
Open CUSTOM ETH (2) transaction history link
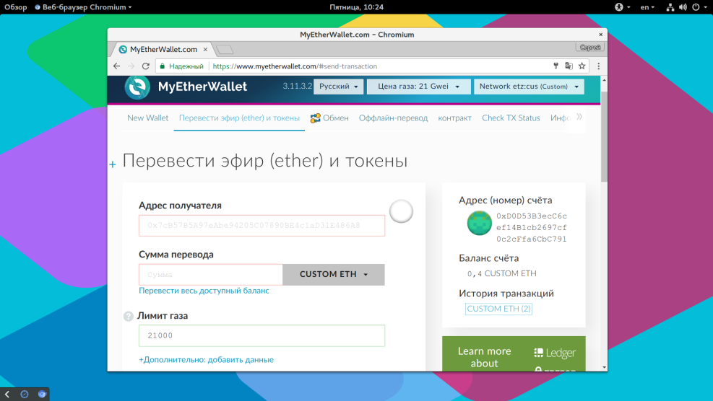click(499, 309)
